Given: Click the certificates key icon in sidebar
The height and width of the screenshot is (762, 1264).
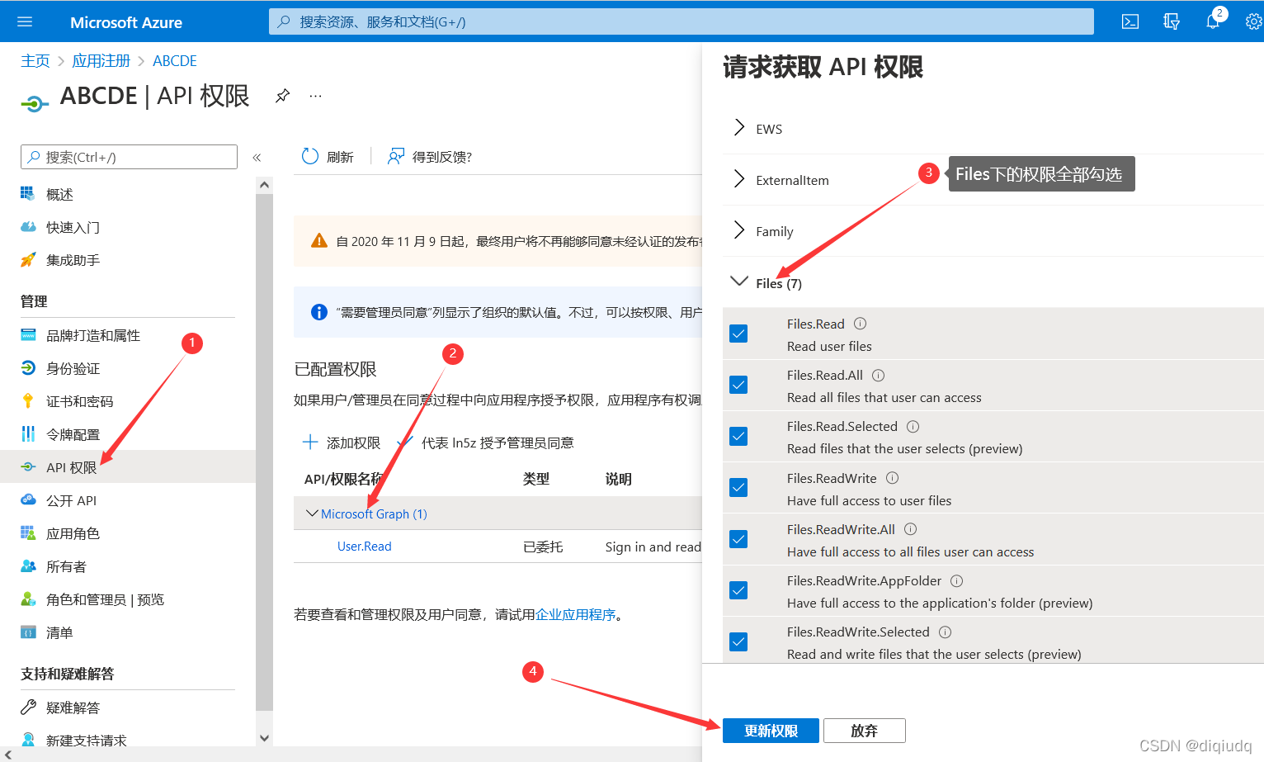Looking at the screenshot, I should 28,400.
